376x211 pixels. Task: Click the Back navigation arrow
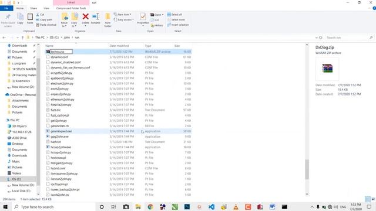pos(4,38)
